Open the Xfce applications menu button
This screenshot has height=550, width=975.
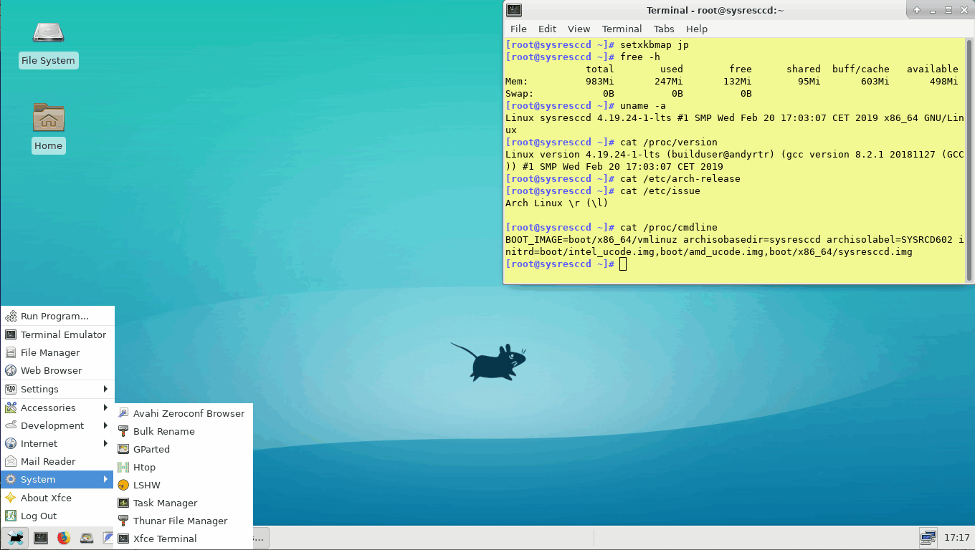[x=15, y=537]
